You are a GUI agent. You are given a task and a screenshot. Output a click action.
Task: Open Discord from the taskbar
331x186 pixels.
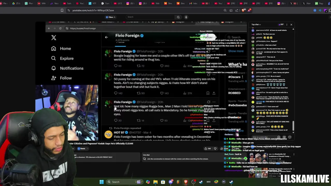click(x=171, y=182)
